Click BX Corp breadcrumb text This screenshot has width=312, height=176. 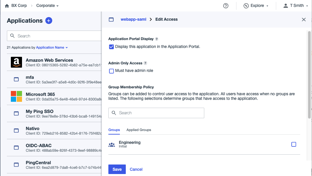tap(19, 6)
